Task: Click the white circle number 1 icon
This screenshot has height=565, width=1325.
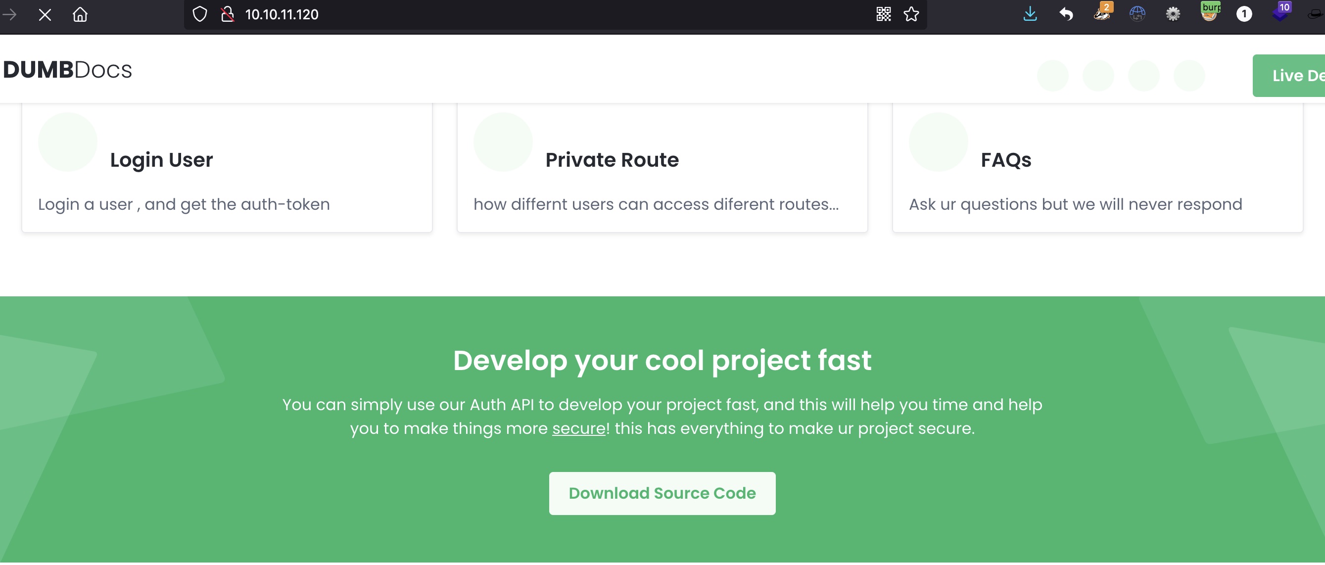Action: (1244, 14)
